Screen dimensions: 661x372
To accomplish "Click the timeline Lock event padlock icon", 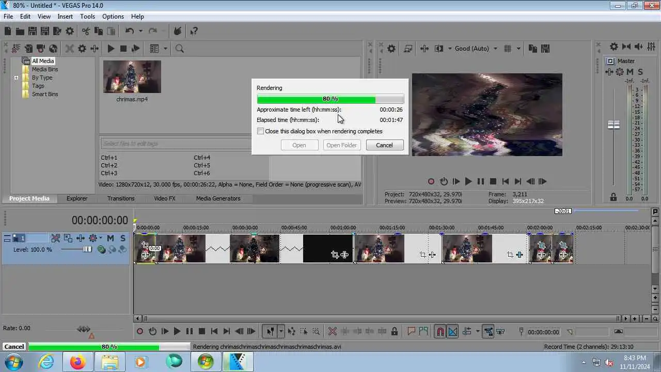I will [395, 332].
